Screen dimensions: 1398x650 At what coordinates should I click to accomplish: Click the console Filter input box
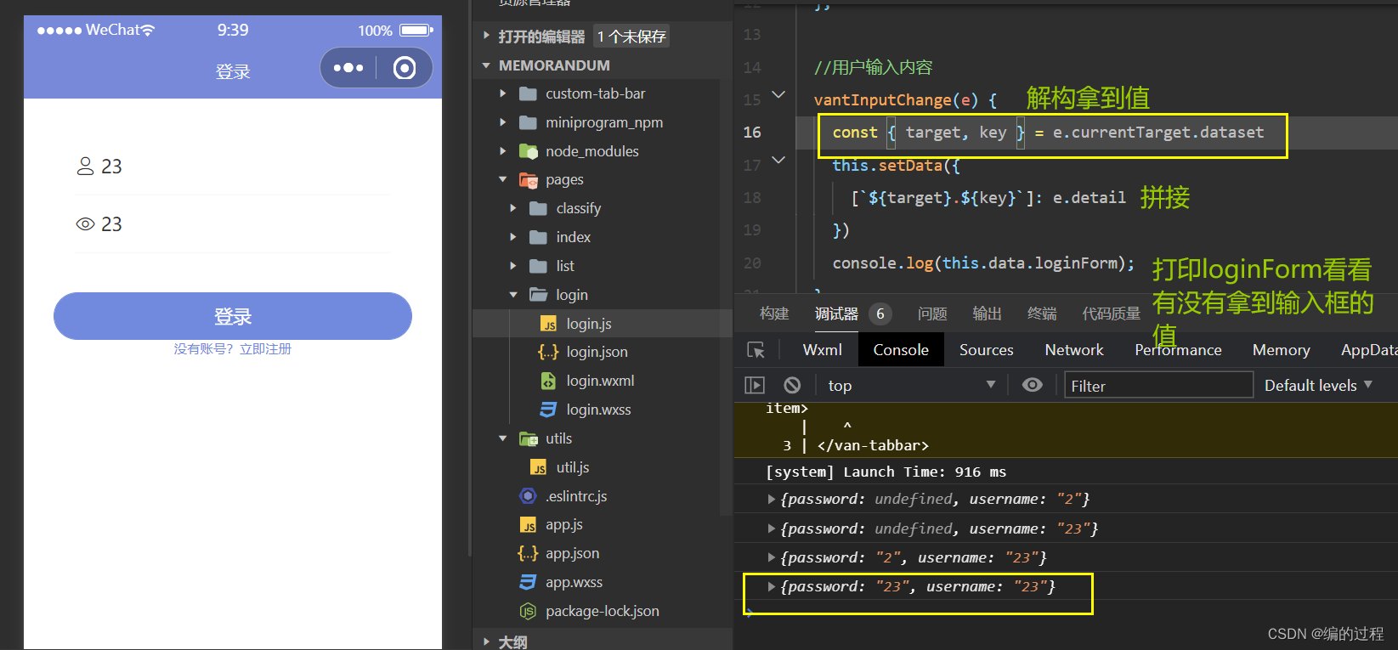[x=1158, y=386]
